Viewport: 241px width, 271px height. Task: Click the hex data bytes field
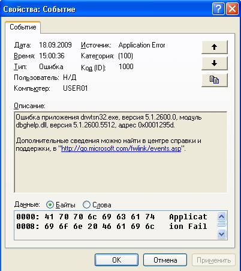116,225
